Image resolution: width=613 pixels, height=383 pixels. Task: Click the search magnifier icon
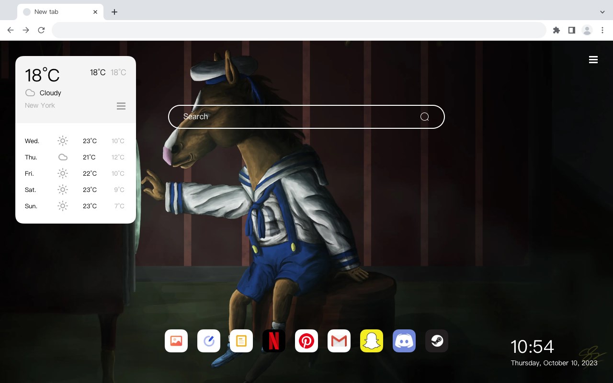(x=424, y=117)
